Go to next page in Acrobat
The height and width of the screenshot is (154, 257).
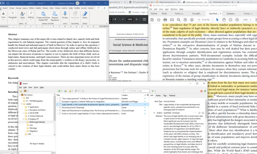coord(192,20)
